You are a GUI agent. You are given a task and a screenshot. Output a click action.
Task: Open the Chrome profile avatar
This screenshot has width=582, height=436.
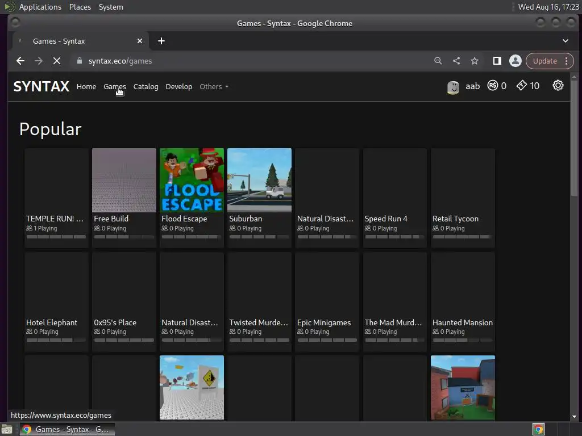click(515, 61)
